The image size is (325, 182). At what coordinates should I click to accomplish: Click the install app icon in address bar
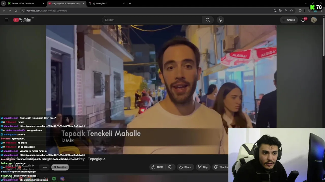[275, 11]
